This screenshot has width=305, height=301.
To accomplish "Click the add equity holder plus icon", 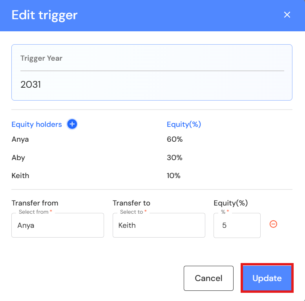I will [x=72, y=124].
